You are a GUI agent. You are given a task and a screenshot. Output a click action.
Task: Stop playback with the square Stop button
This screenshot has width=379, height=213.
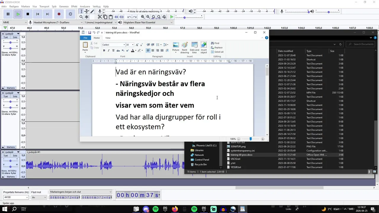click(28, 14)
